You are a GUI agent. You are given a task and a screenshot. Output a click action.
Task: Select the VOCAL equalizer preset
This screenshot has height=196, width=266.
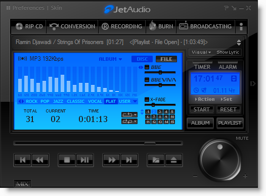[95, 101]
